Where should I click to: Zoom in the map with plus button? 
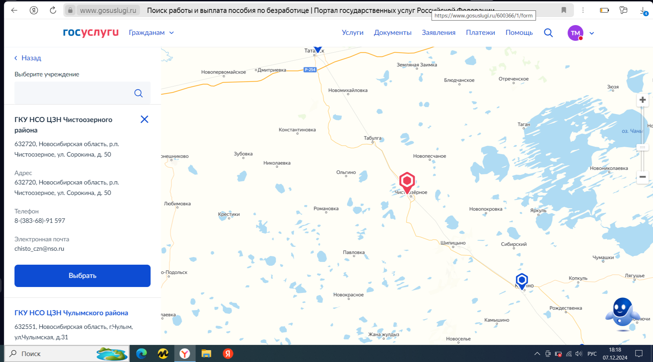coord(642,100)
